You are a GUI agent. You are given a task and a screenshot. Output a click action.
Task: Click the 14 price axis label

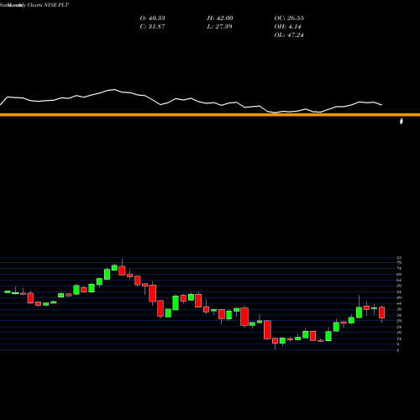pos(399,339)
